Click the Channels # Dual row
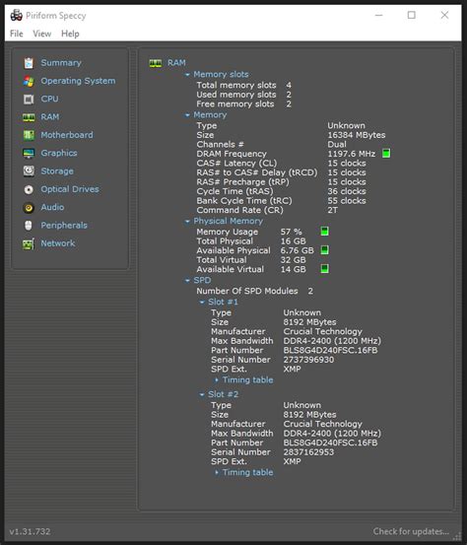 coord(272,145)
